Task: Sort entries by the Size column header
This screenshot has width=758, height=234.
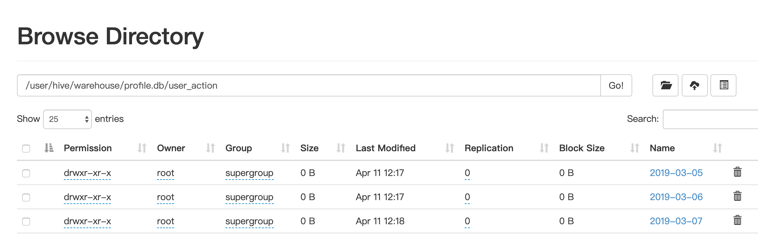Action: click(x=309, y=148)
